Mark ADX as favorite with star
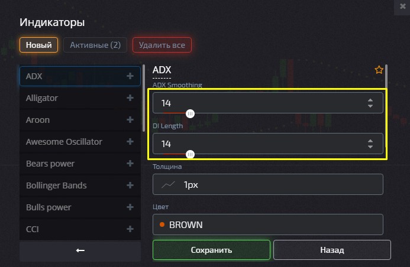Image resolution: width=410 pixels, height=267 pixels. click(x=379, y=70)
